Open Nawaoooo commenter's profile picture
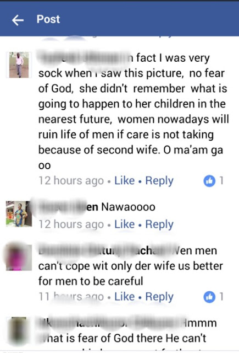This screenshot has width=239, height=353. click(x=19, y=213)
